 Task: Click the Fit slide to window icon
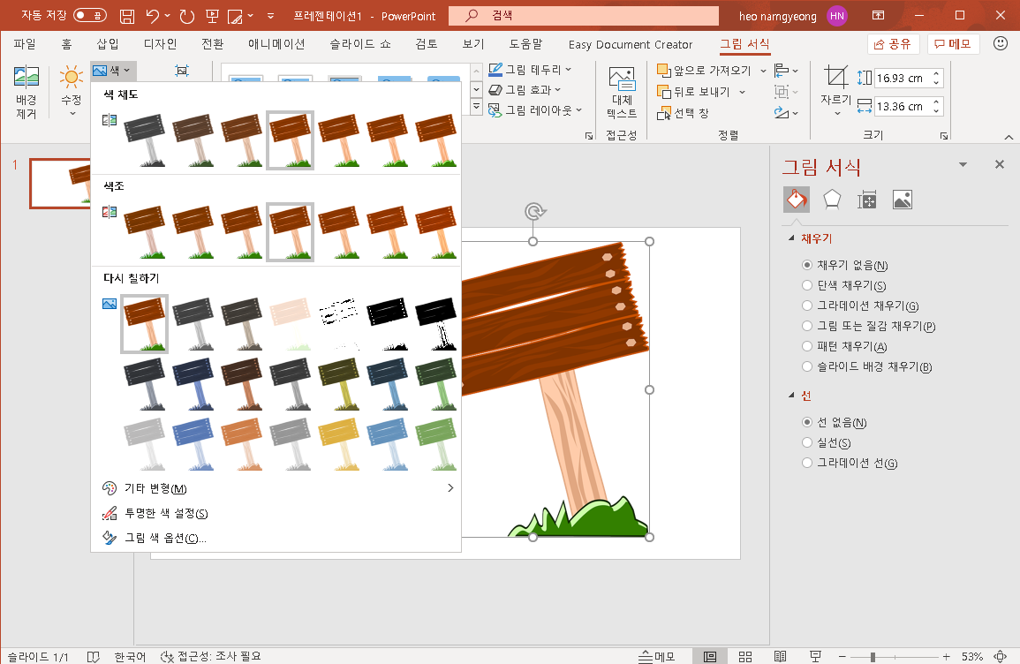pos(1001,656)
